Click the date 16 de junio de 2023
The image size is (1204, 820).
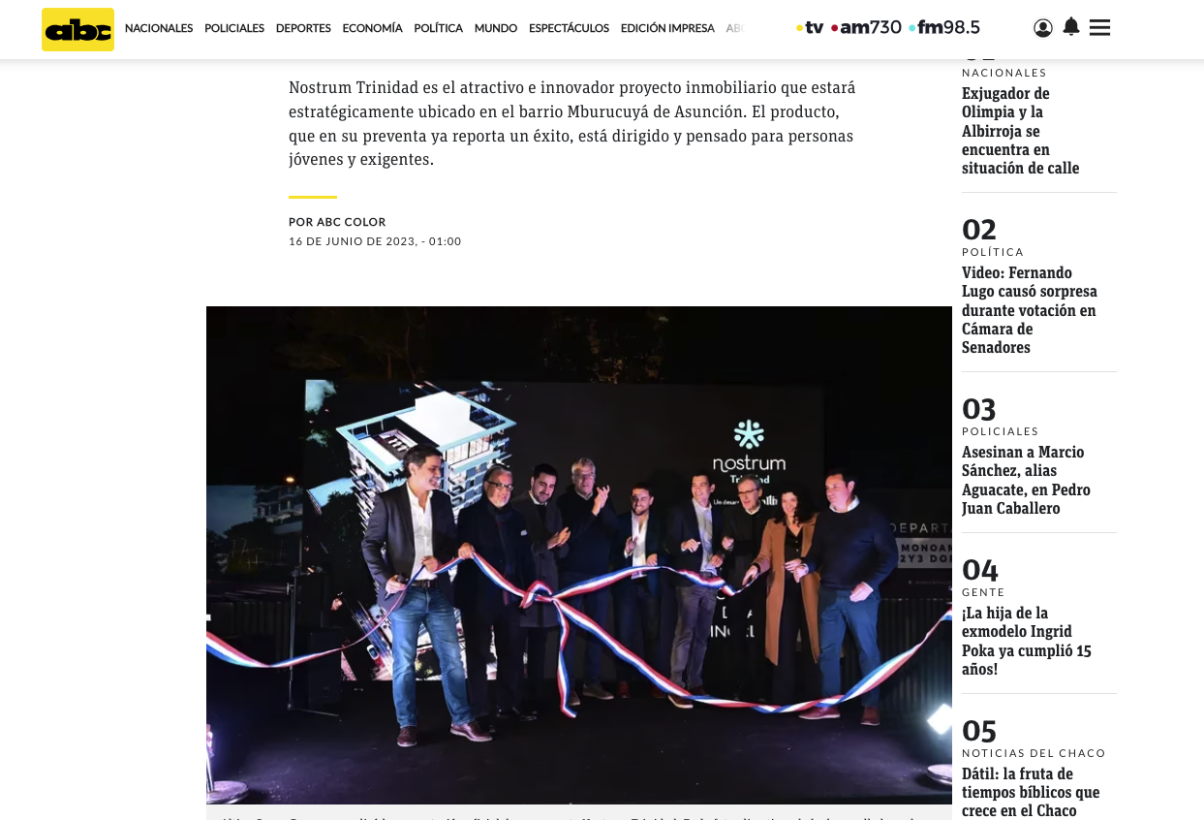[x=375, y=241]
